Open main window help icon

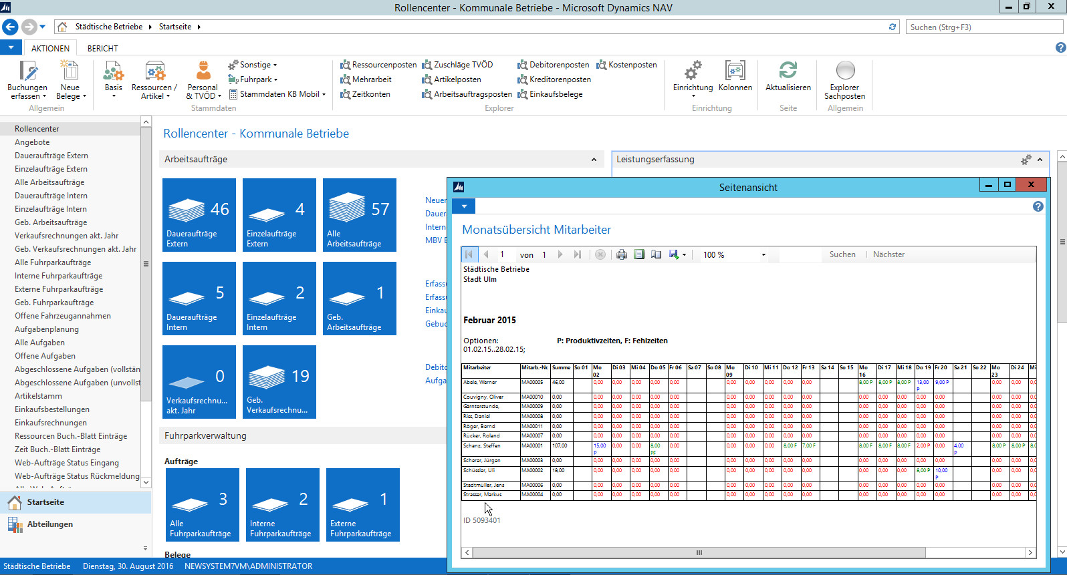tap(1060, 48)
